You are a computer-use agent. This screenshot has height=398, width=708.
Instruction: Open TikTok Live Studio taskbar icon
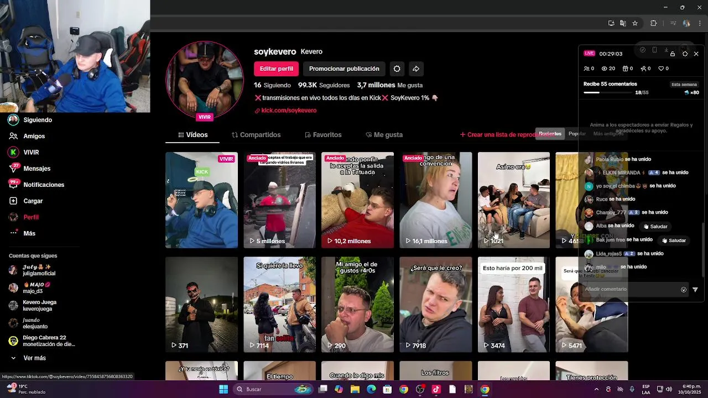tap(436, 389)
